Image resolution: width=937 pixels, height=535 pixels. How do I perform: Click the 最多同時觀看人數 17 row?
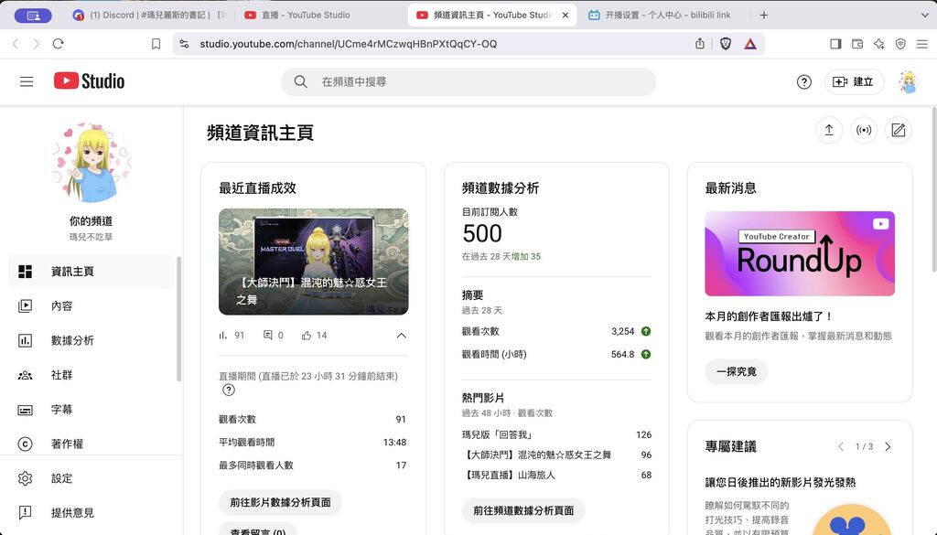click(313, 465)
